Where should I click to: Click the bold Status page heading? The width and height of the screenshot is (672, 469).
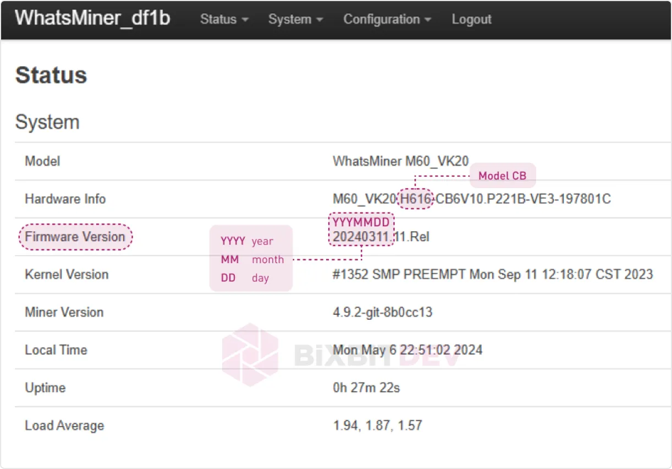(x=51, y=75)
